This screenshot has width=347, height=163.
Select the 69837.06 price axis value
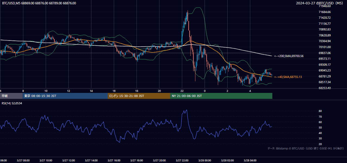(x=325, y=53)
